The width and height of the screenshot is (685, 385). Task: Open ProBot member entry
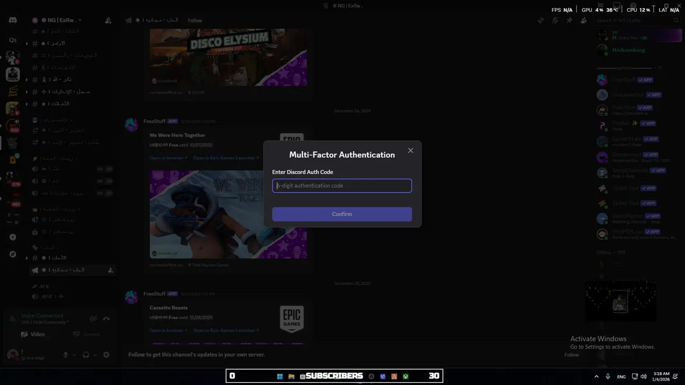tap(637, 125)
